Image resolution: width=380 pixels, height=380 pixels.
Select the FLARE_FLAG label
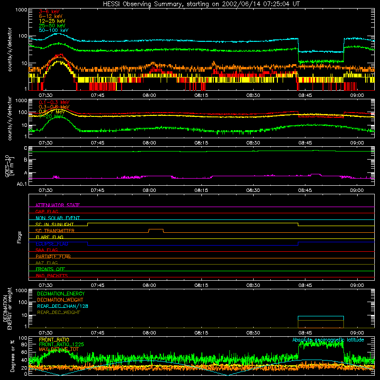49,237
